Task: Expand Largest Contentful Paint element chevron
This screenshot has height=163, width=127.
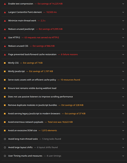Action: pos(123,12)
